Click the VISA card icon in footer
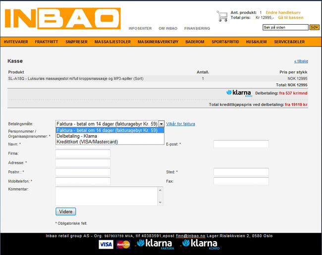This screenshot has height=255, width=322. pyautogui.click(x=106, y=244)
